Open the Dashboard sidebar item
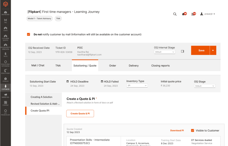This screenshot has width=228, height=146. click(x=5, y=13)
